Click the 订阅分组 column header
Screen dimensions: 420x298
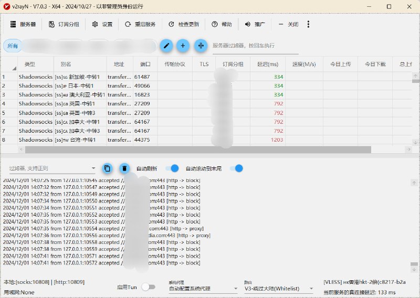[233, 64]
